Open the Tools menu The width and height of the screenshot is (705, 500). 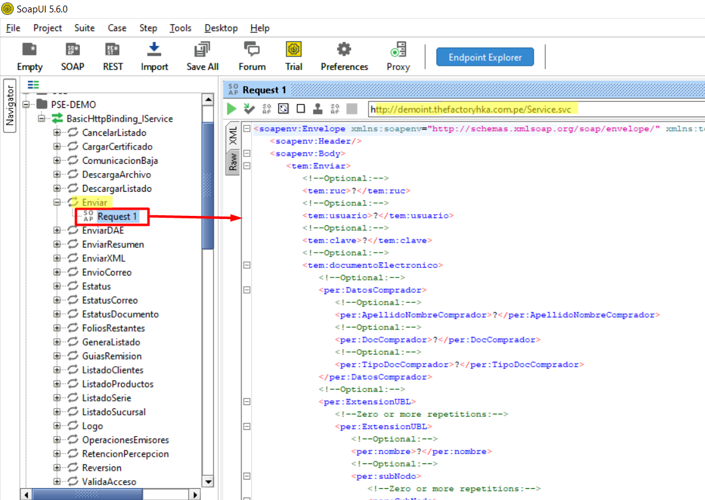coord(180,28)
